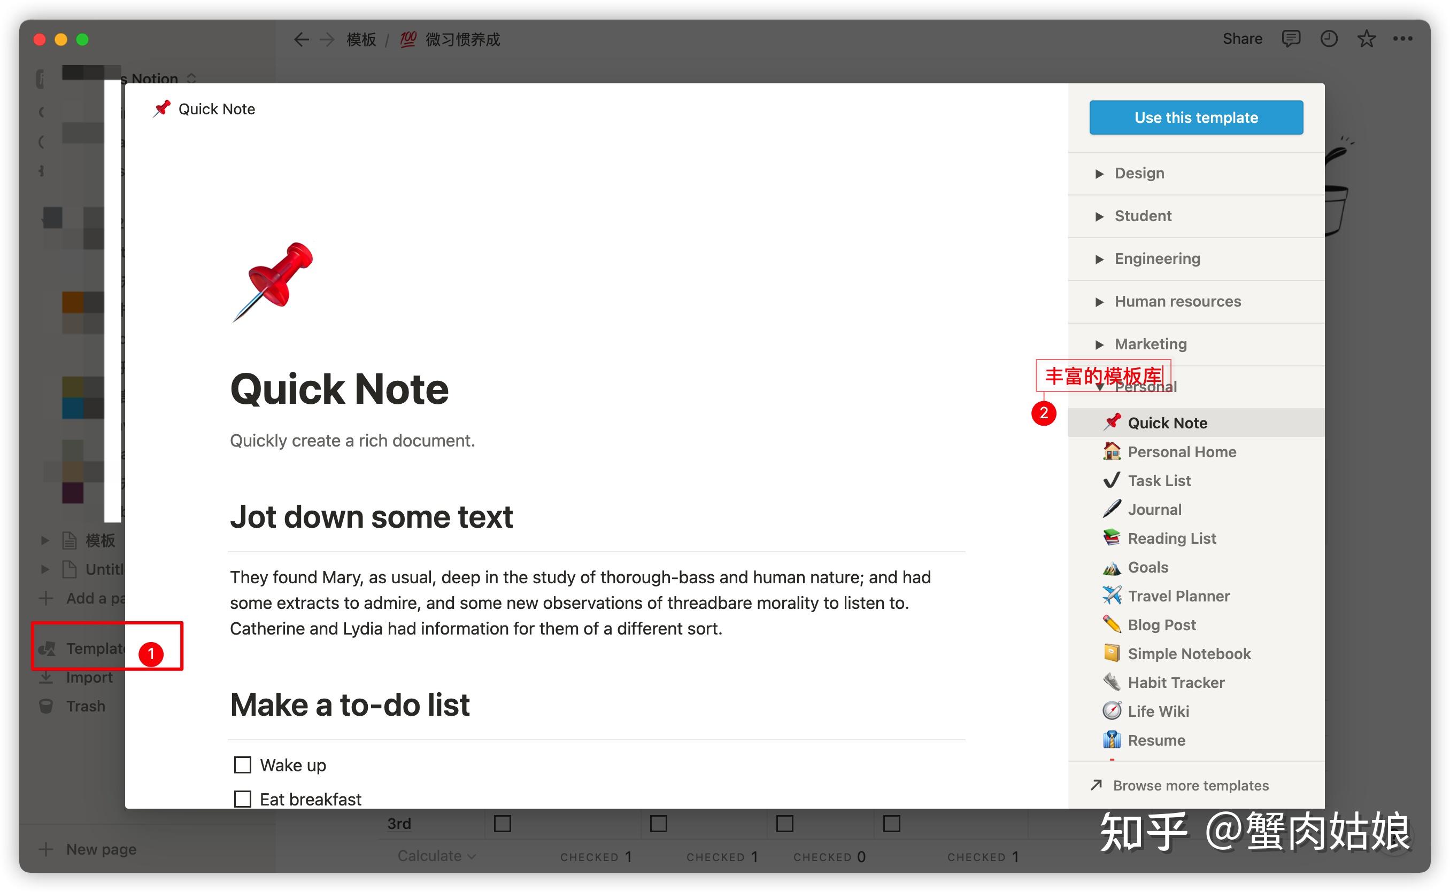Expand the Design template category
Screen dimensions: 1450x892
coord(1139,174)
